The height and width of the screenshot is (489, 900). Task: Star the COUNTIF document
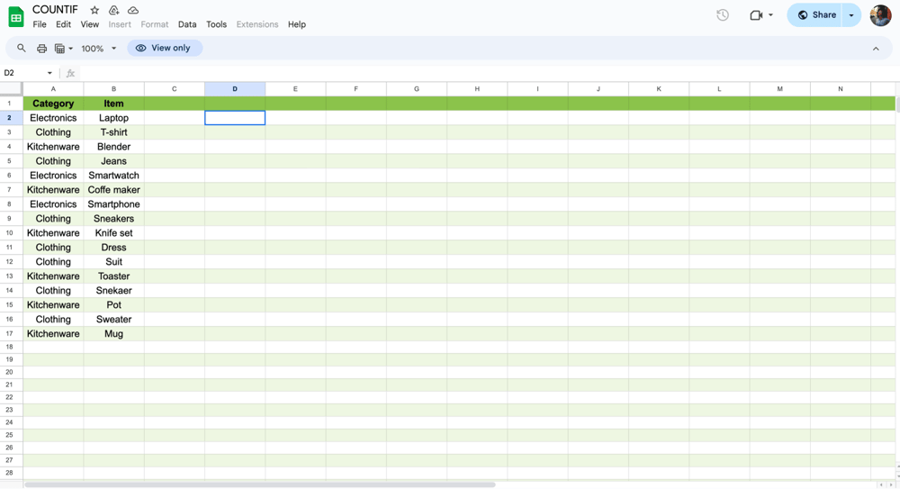[94, 10]
